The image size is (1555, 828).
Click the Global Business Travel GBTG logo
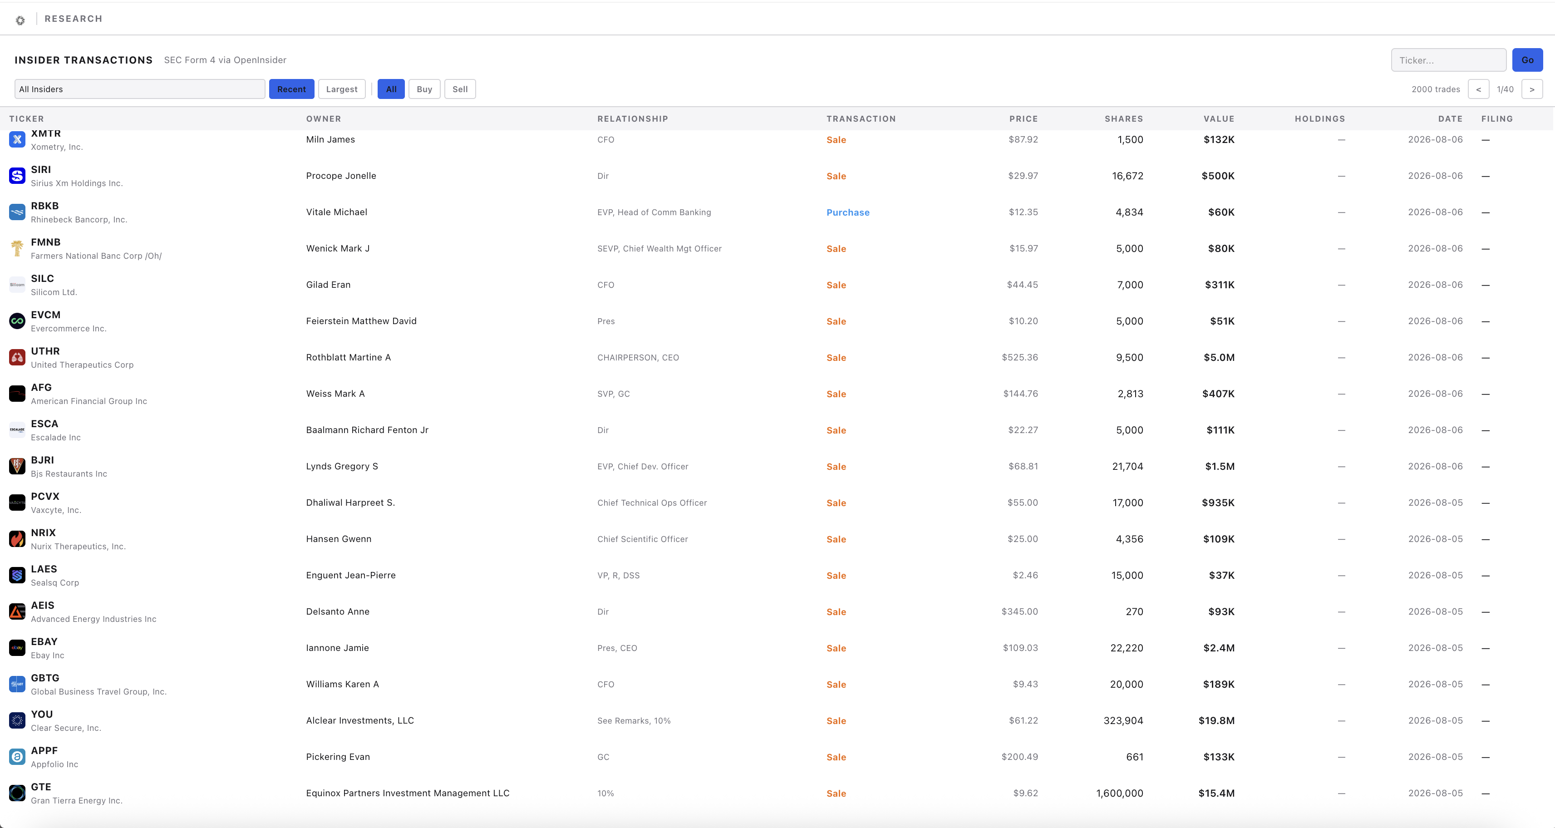pyautogui.click(x=17, y=684)
